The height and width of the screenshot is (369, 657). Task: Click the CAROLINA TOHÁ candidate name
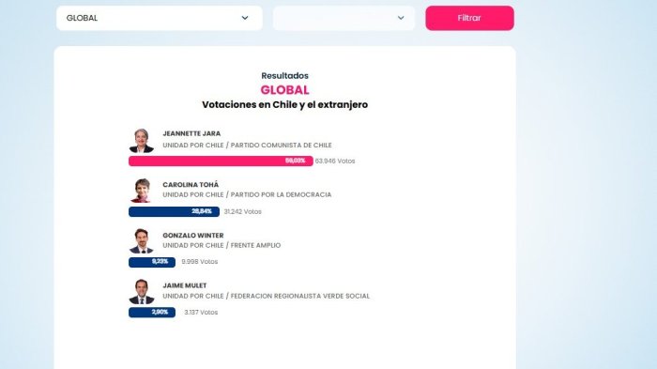191,184
